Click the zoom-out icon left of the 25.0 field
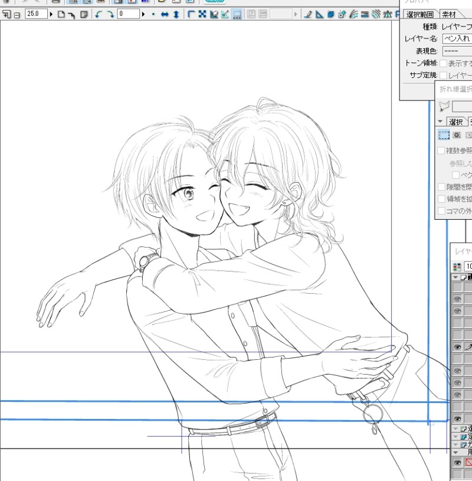 17,15
